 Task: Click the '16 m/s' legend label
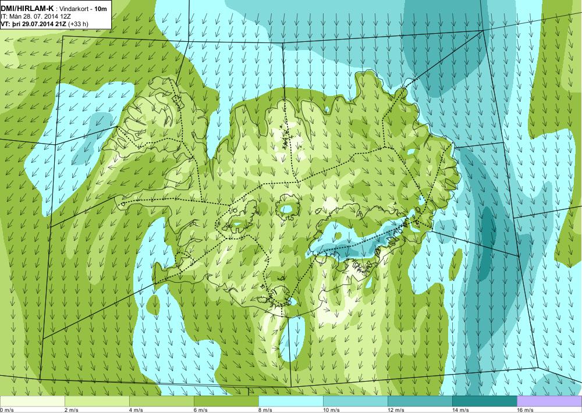pos(525,410)
